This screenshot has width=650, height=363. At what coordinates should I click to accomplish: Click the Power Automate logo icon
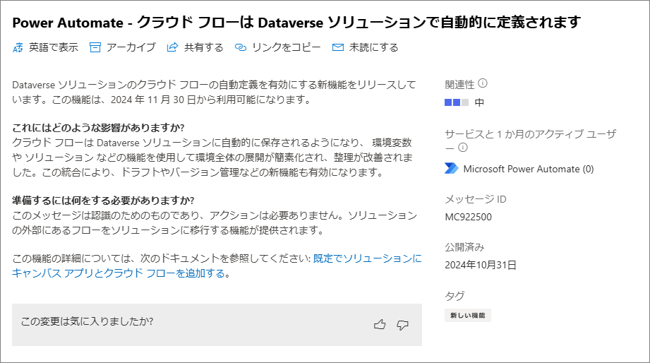(x=451, y=168)
